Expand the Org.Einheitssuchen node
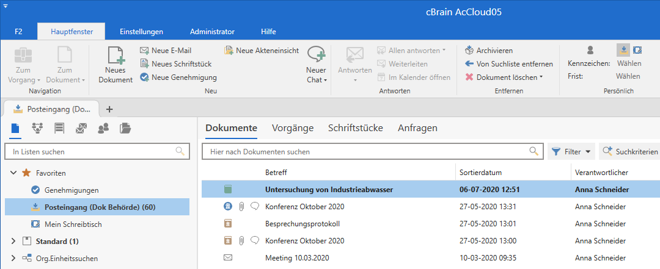This screenshot has height=269, width=660. (13, 259)
